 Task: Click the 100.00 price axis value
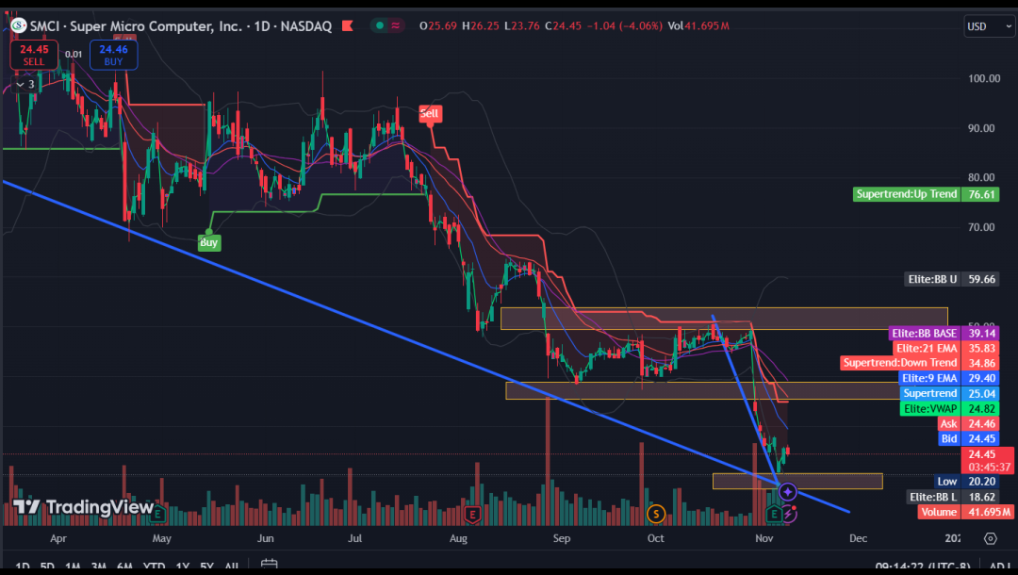984,78
